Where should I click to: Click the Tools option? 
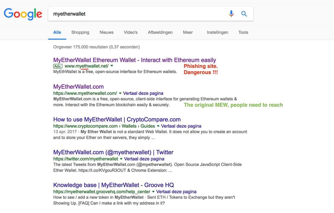tap(243, 33)
